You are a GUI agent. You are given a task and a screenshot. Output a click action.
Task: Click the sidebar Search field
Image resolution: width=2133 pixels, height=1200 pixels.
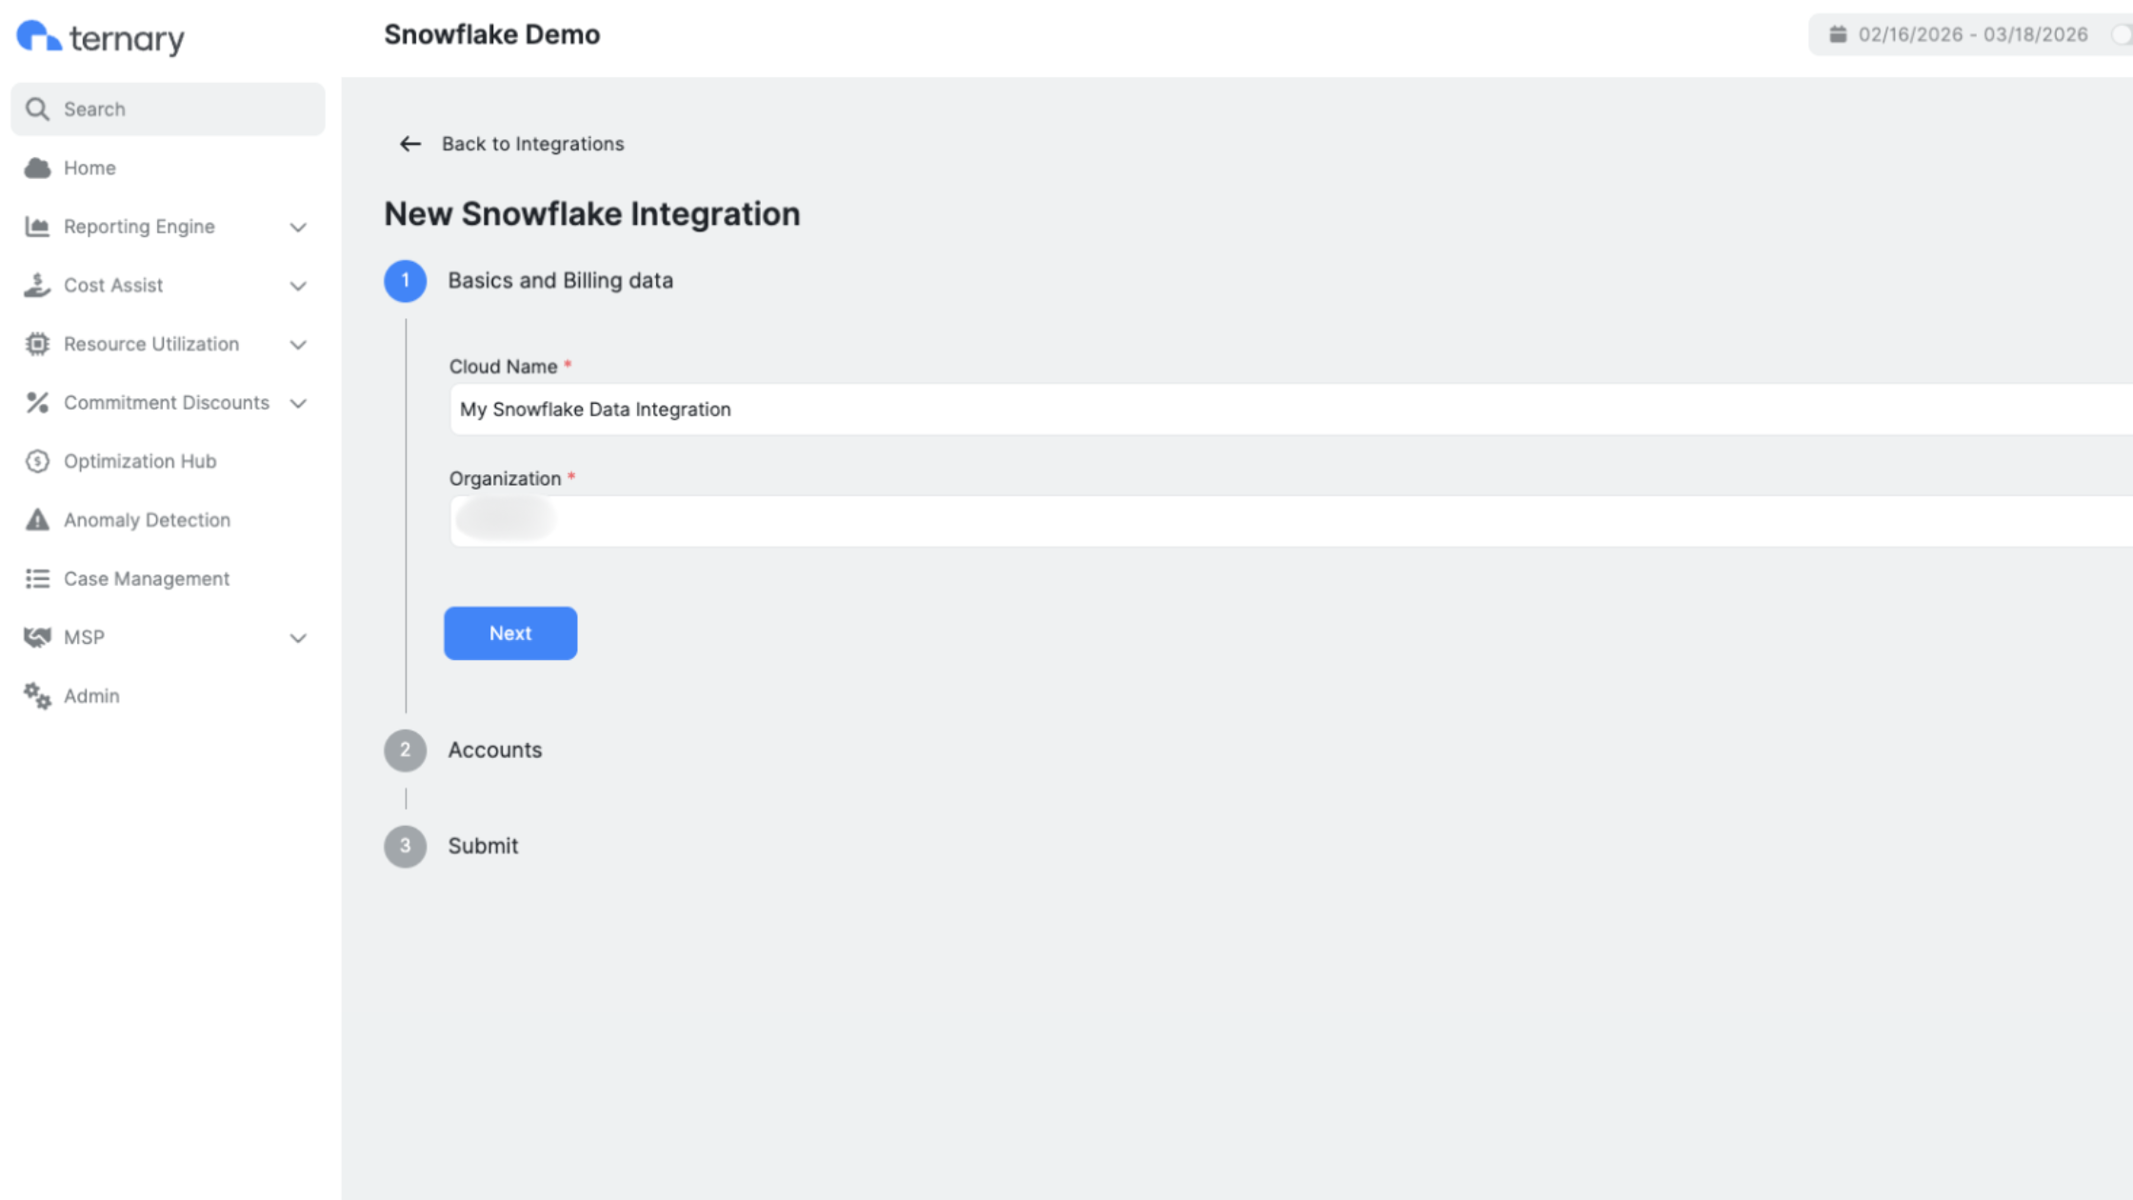(168, 110)
